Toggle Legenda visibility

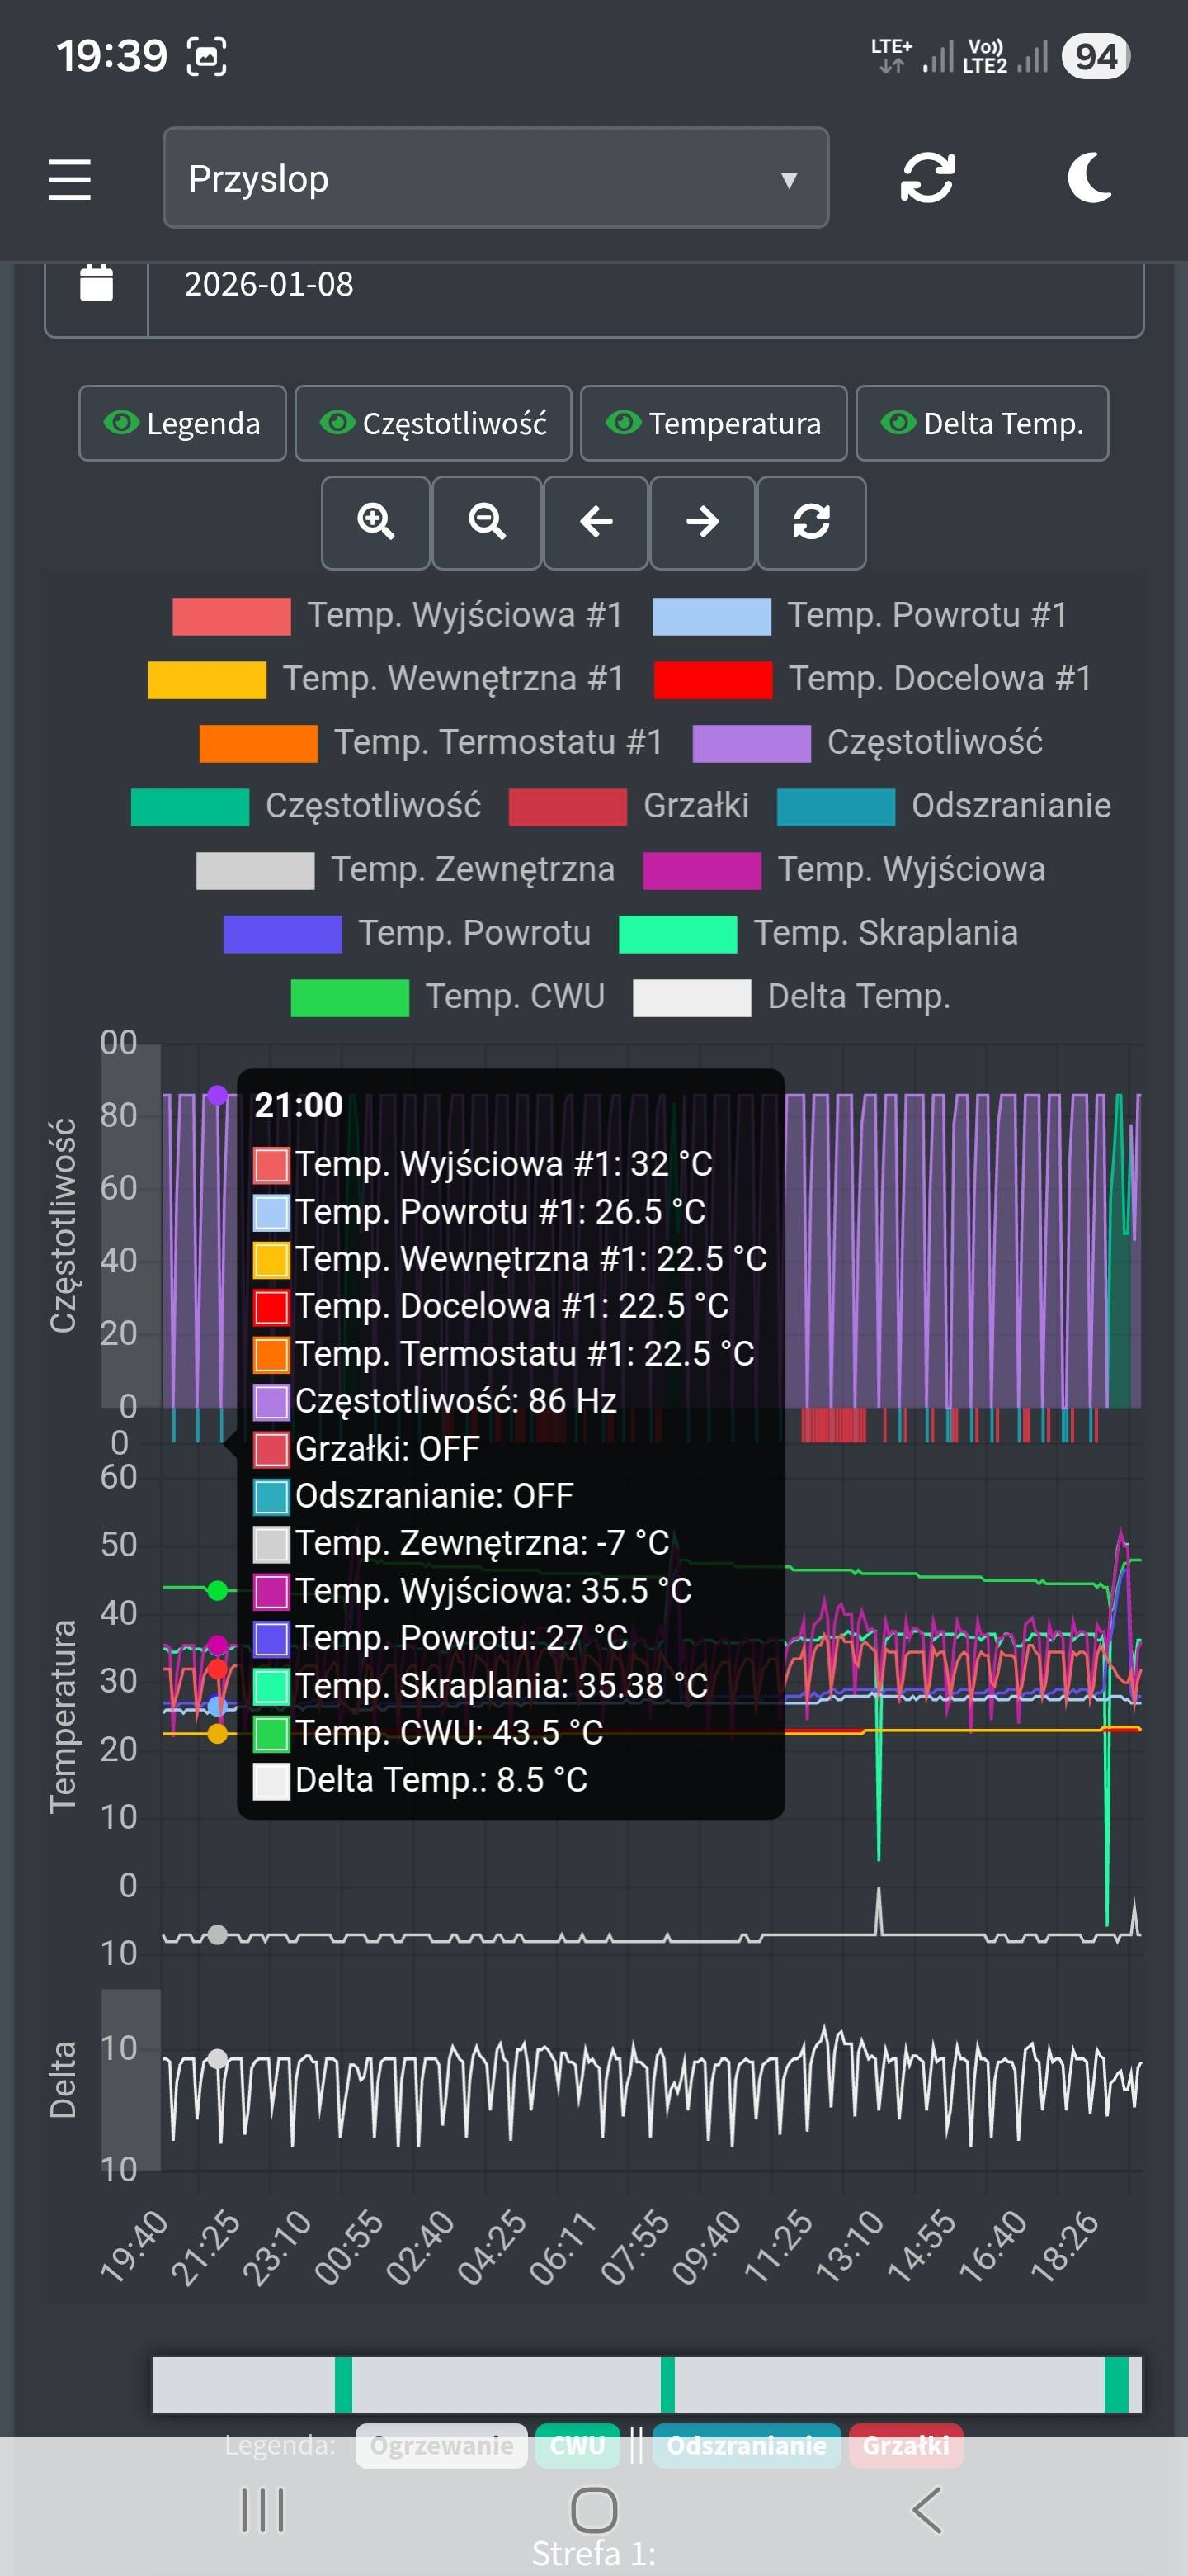pyautogui.click(x=183, y=424)
